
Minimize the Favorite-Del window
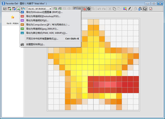[x=148, y=4]
